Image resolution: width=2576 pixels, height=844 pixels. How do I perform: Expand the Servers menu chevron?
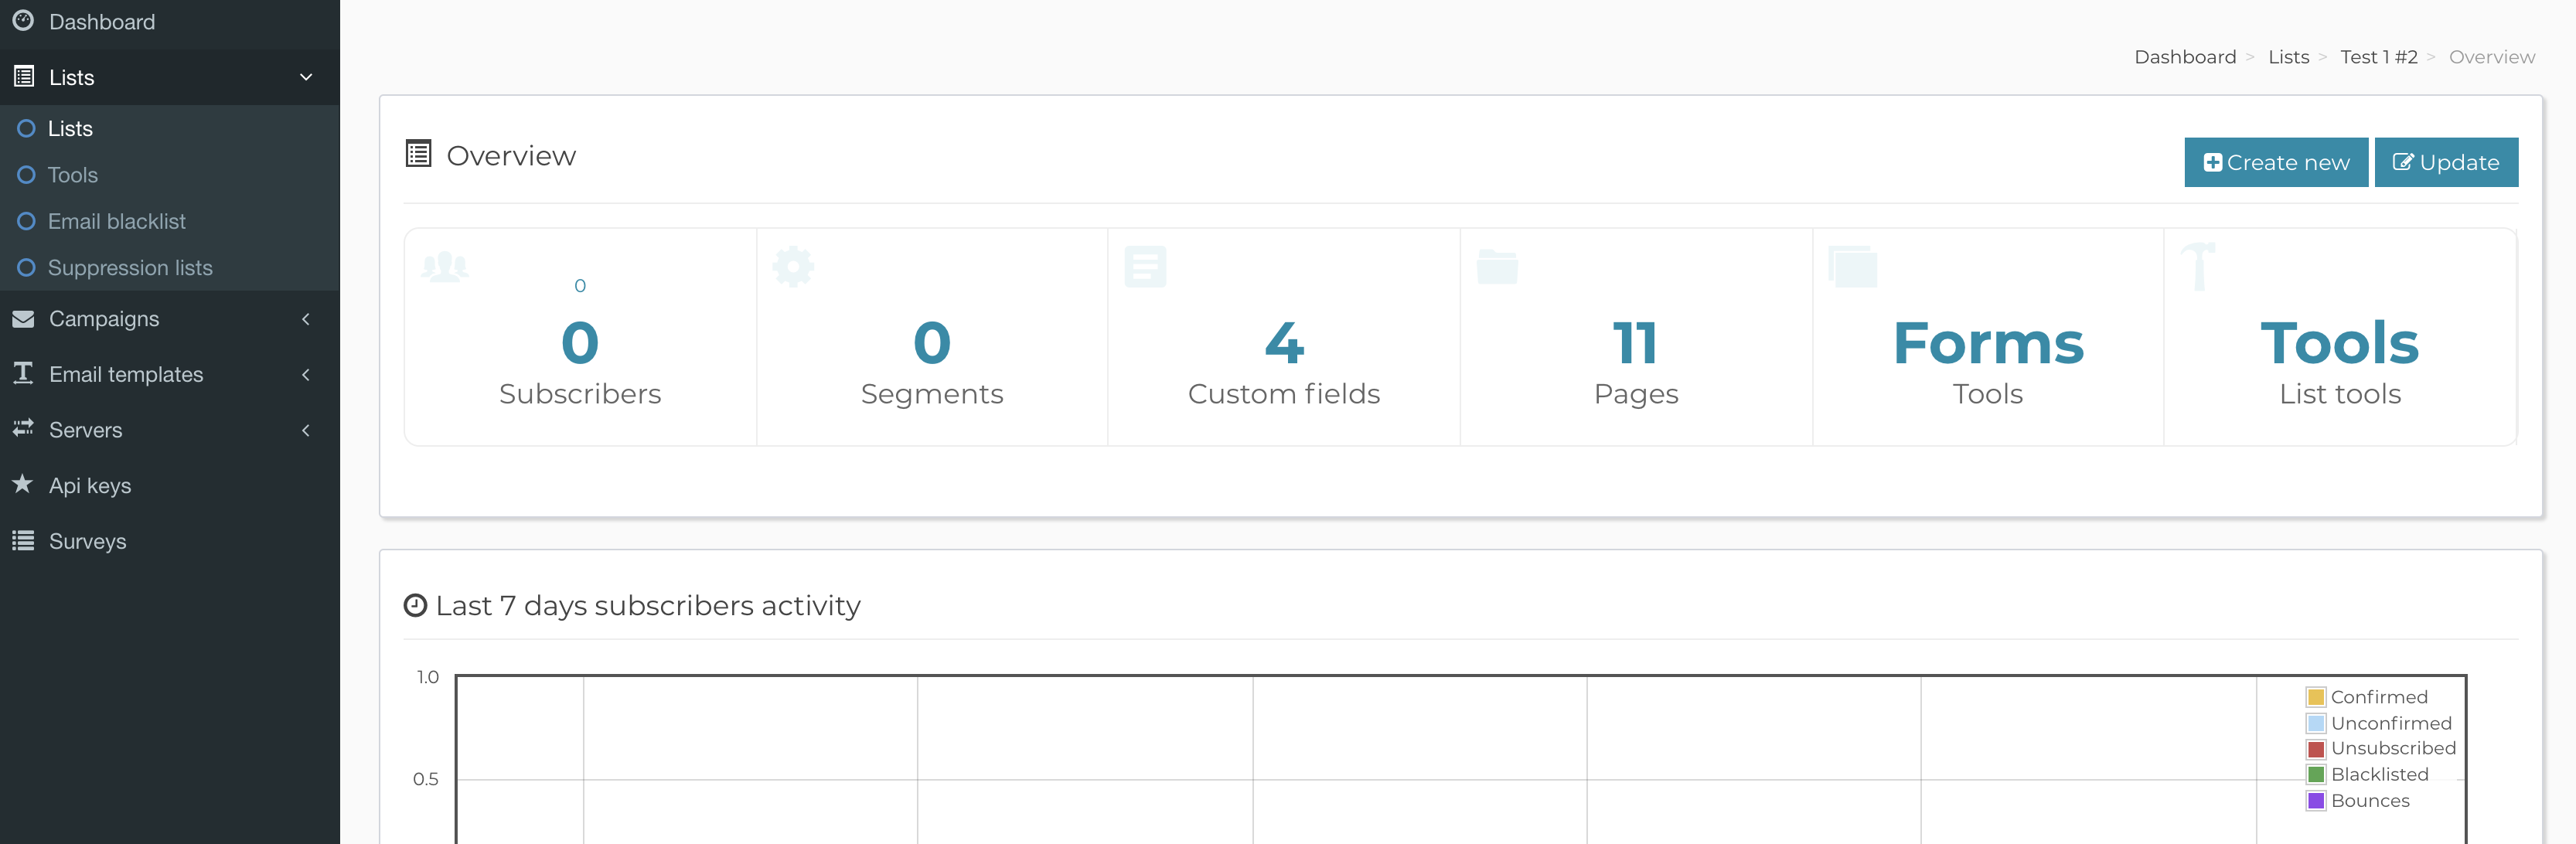point(306,430)
